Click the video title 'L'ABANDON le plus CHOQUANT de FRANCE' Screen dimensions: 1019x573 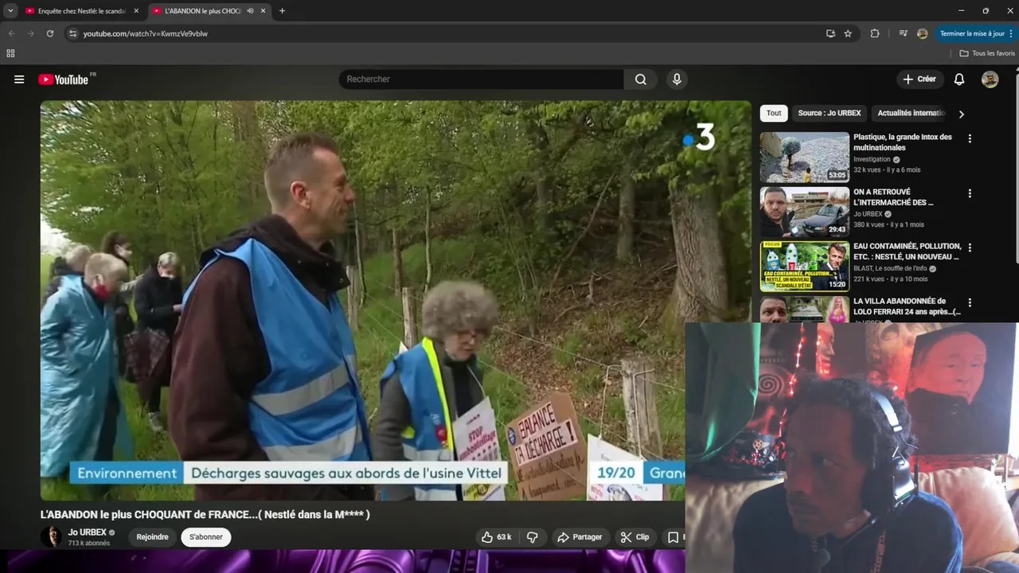point(205,514)
